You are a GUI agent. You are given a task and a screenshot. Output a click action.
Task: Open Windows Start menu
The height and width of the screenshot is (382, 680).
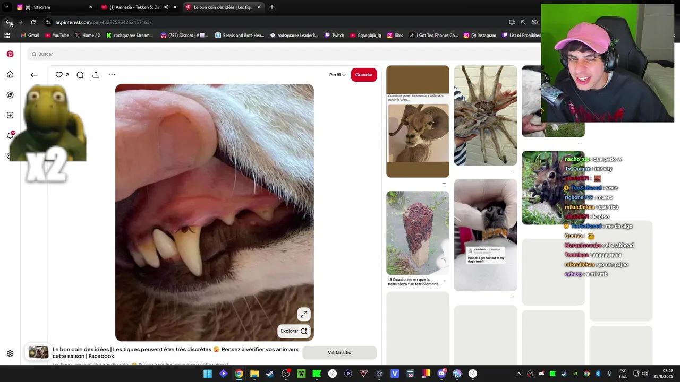pos(208,374)
